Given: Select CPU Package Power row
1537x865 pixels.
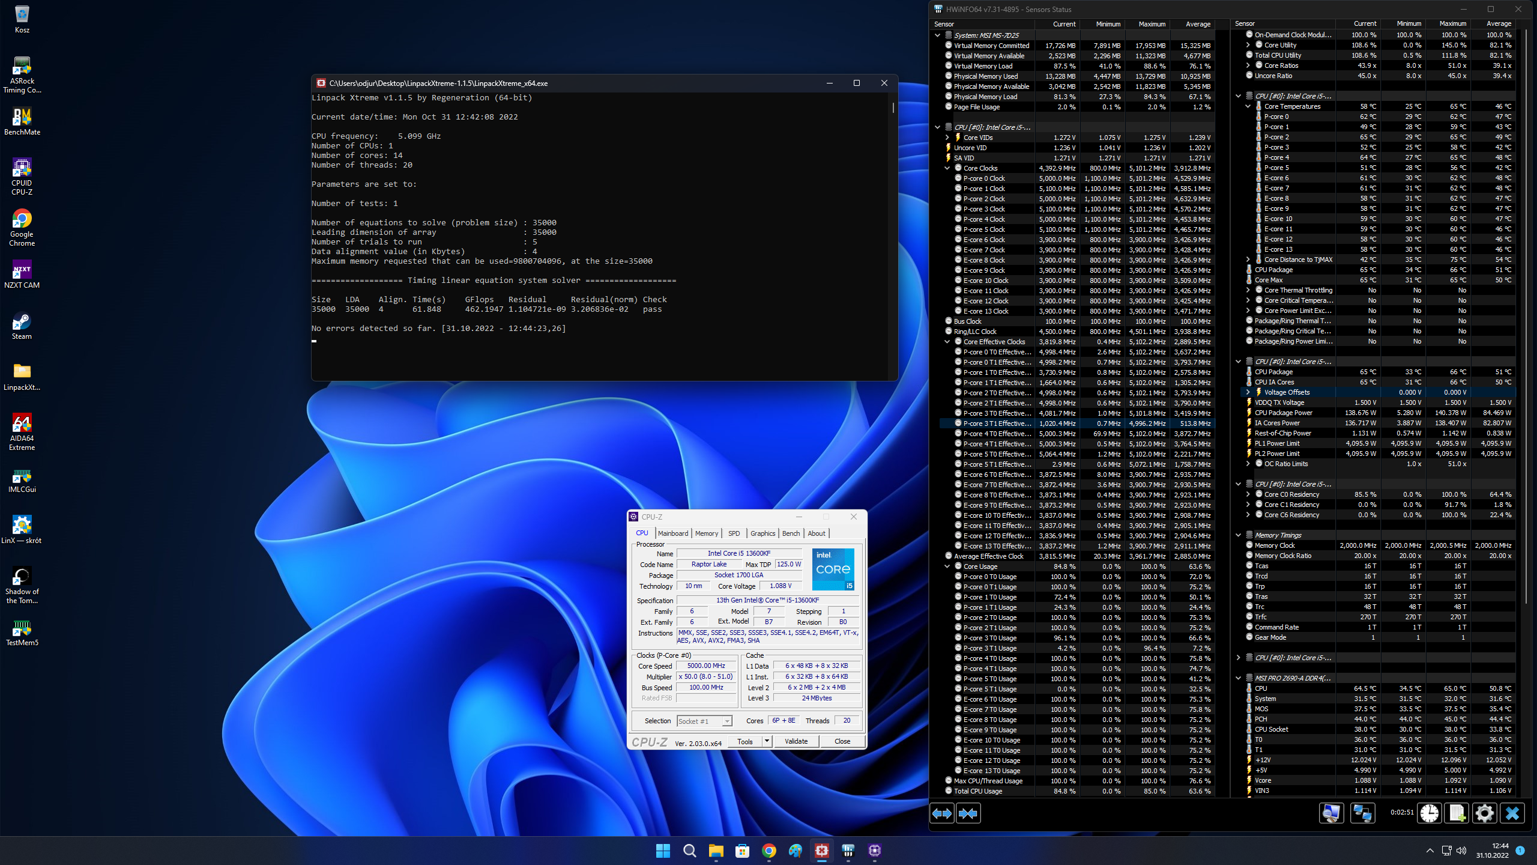Looking at the screenshot, I should coord(1378,413).
